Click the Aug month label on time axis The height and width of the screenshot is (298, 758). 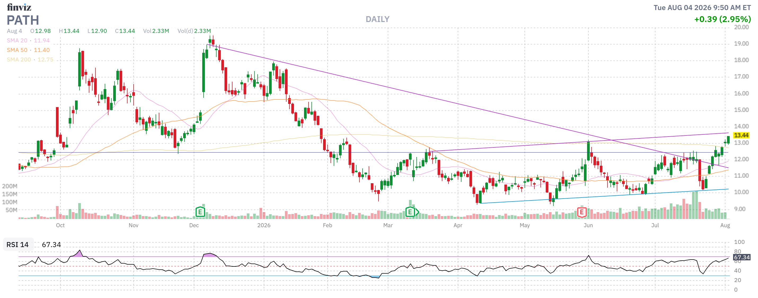pyautogui.click(x=725, y=225)
